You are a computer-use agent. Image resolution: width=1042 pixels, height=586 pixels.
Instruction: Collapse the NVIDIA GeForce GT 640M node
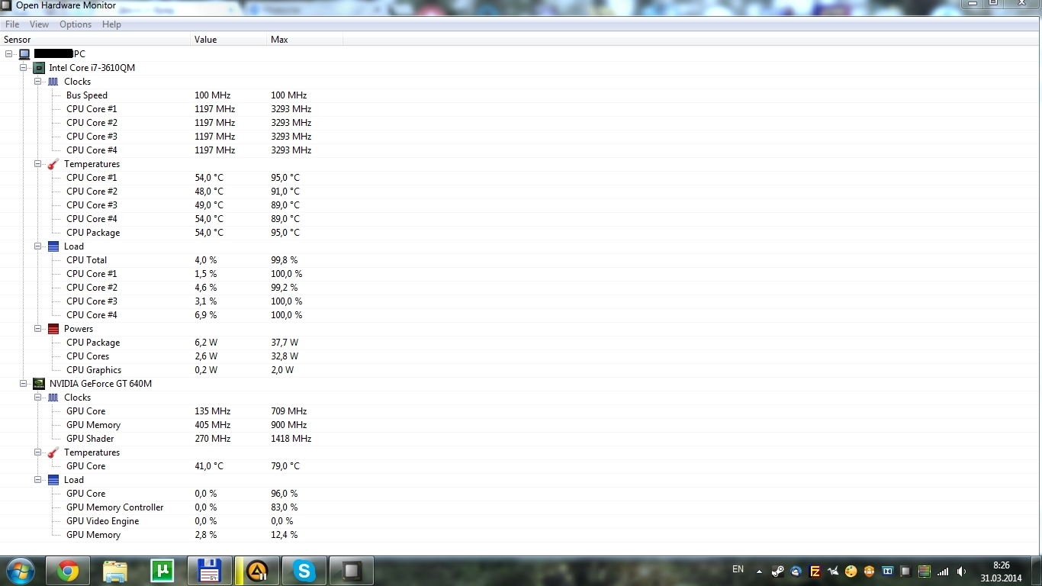pyautogui.click(x=24, y=384)
